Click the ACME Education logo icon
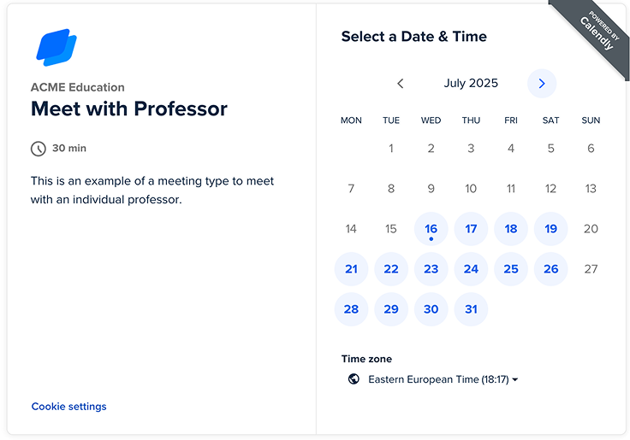 click(56, 47)
